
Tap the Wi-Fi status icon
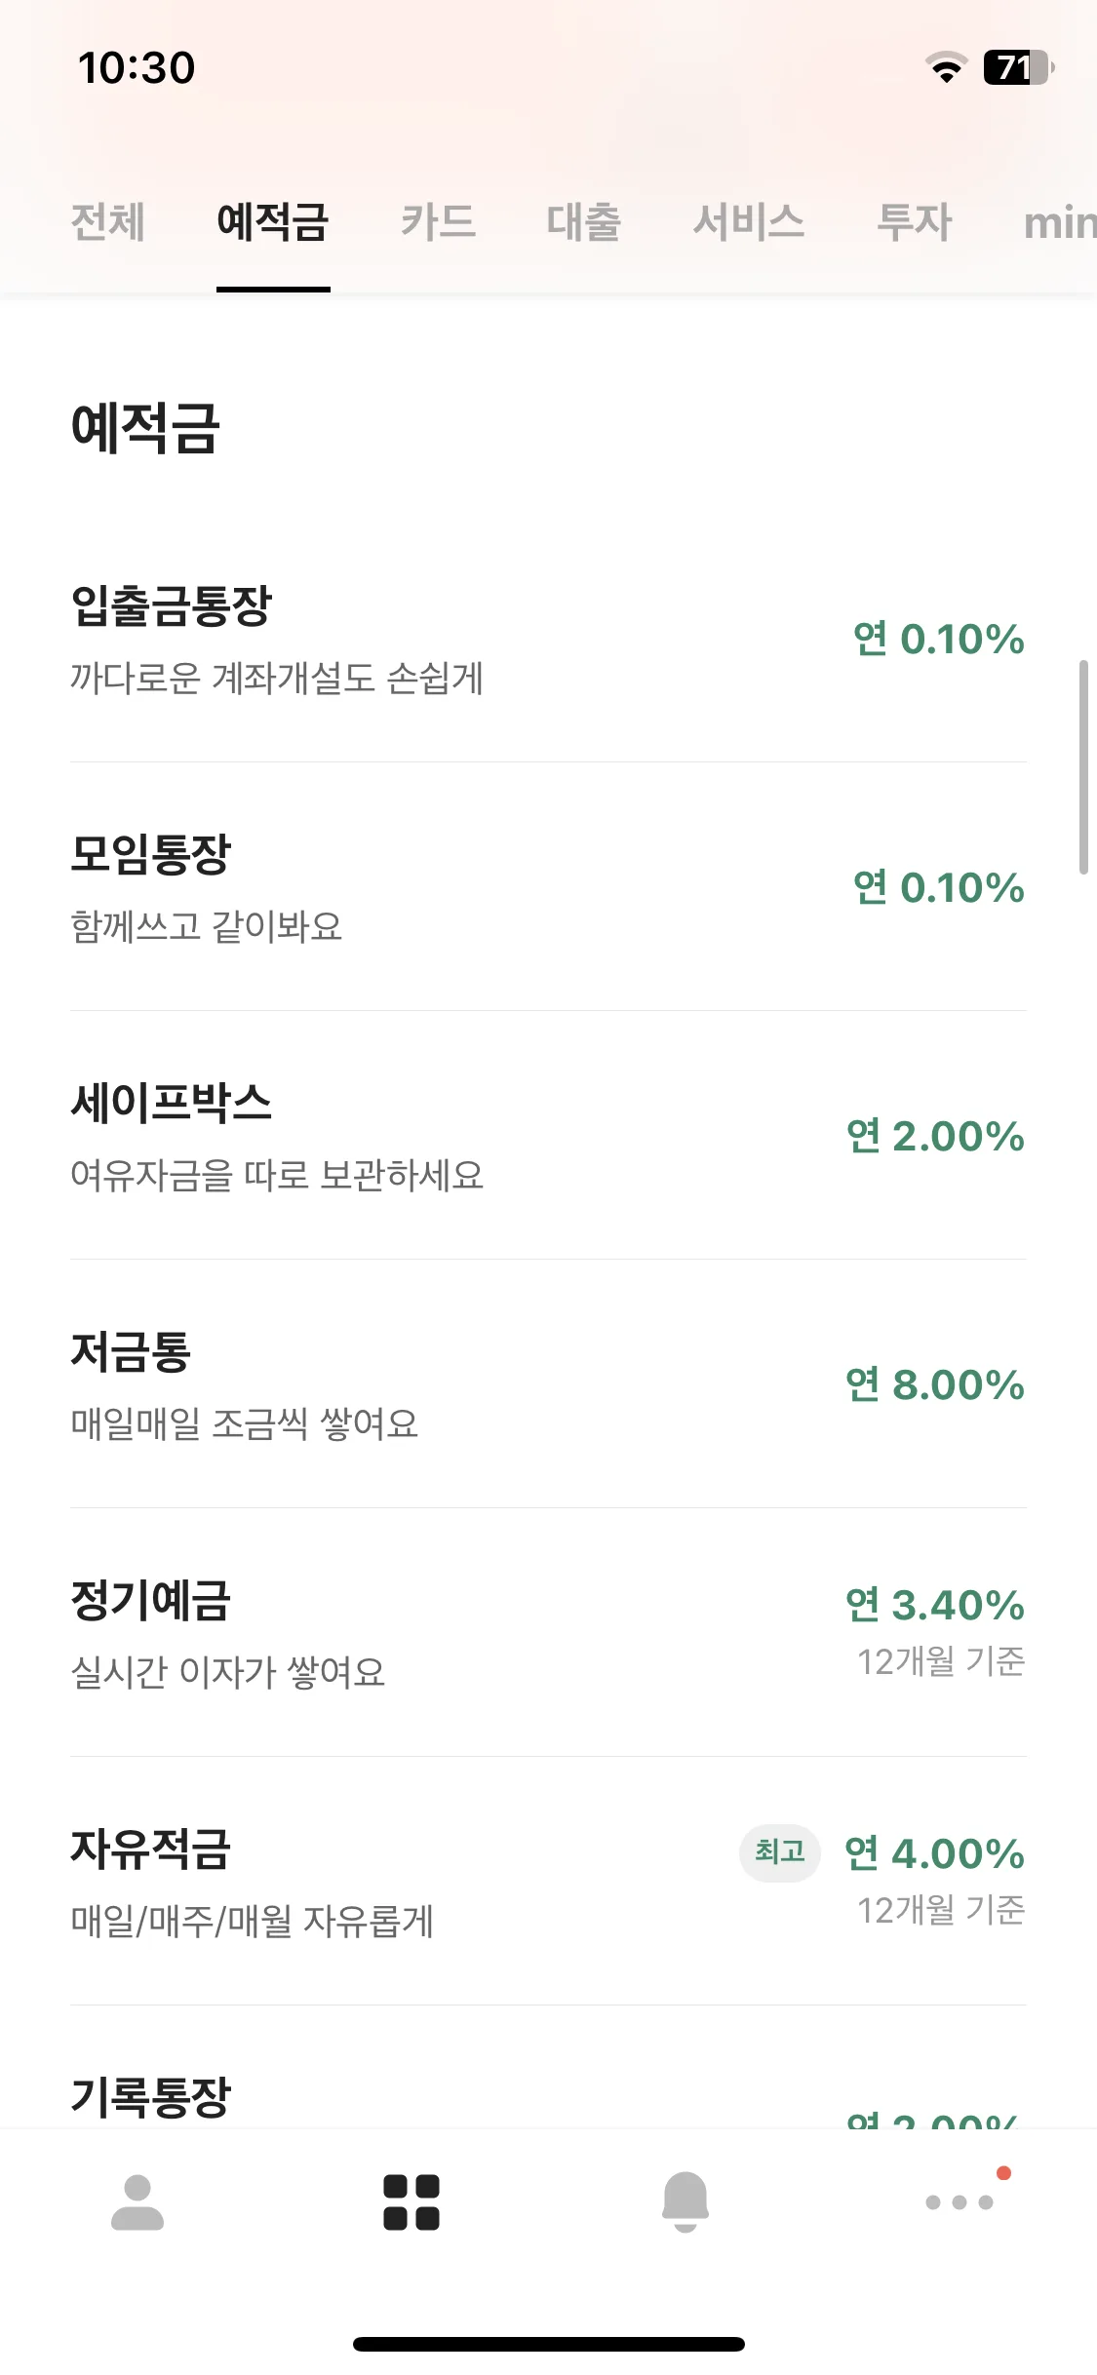(x=946, y=67)
